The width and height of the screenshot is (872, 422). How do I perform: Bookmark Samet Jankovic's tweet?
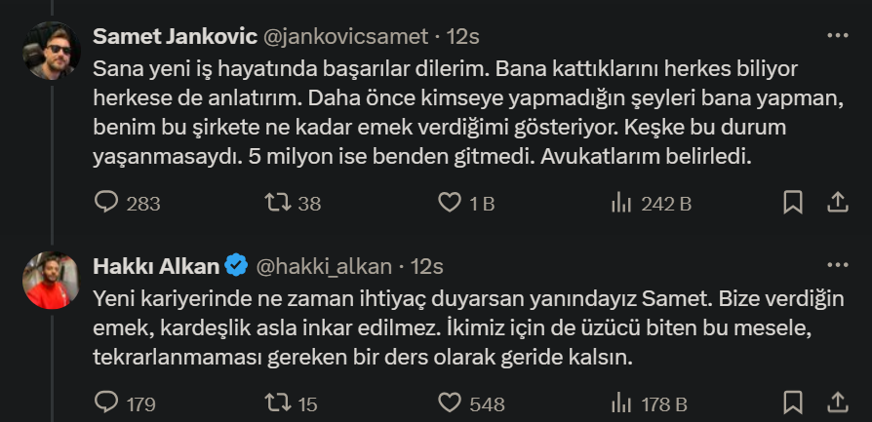[x=793, y=203]
